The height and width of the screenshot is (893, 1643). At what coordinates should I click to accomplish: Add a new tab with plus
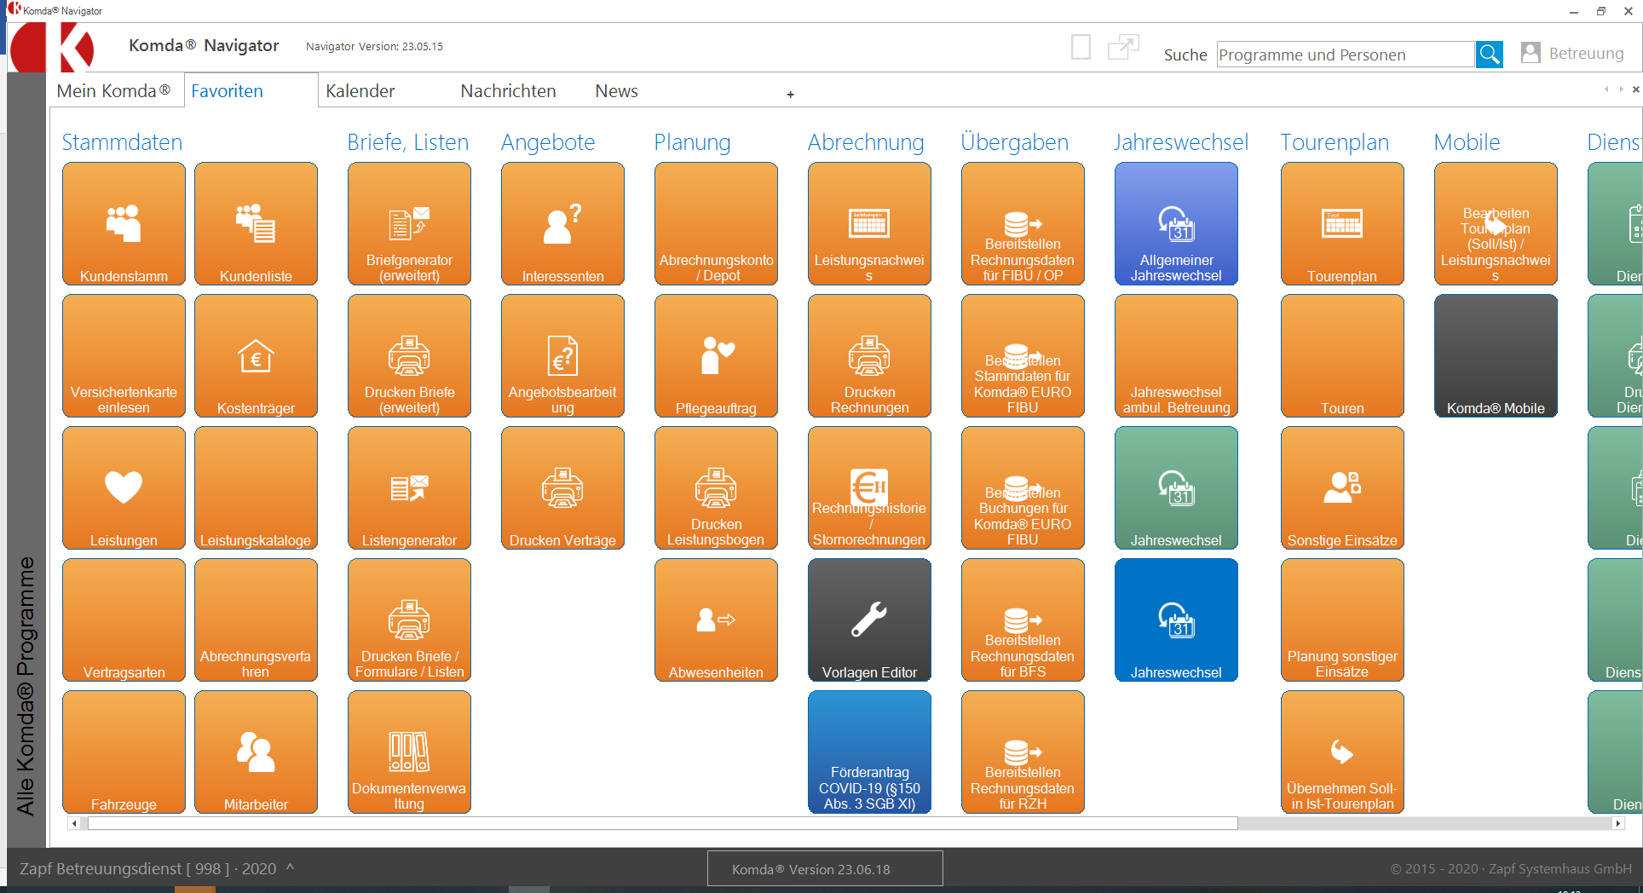(x=791, y=95)
